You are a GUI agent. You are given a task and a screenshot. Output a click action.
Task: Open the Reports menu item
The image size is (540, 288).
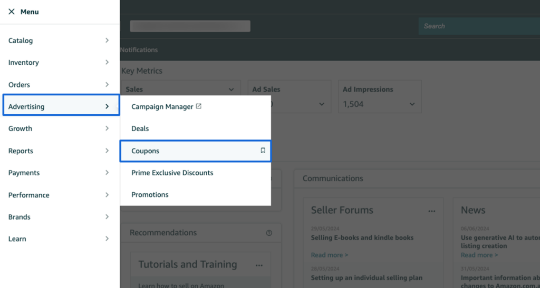60,151
